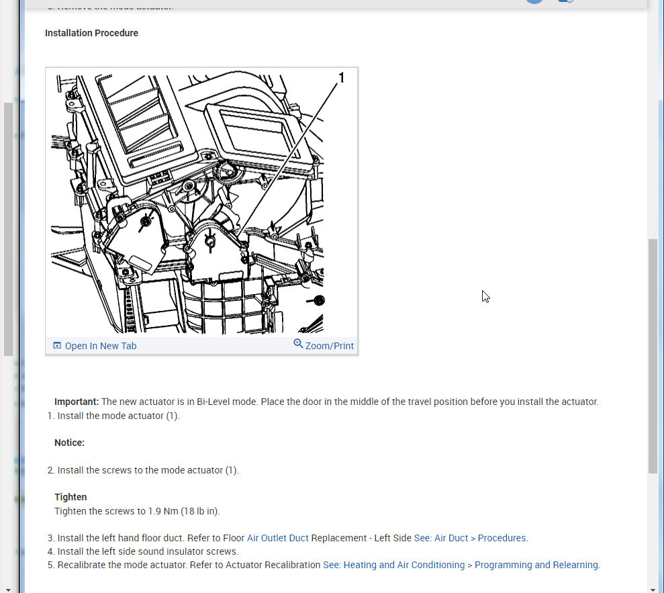The height and width of the screenshot is (593, 664).
Task: Open the Air Outlet Duct link
Action: point(278,538)
